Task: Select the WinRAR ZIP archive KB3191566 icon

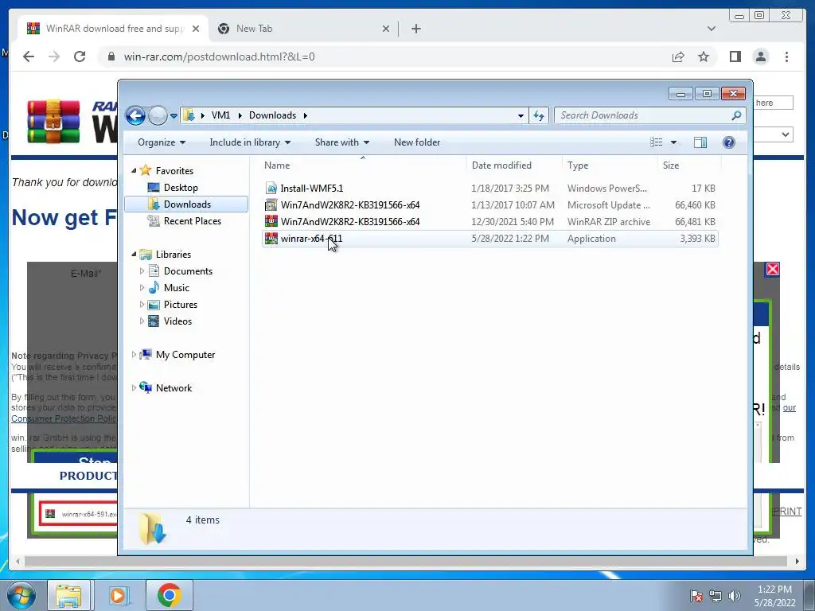Action: coord(271,221)
